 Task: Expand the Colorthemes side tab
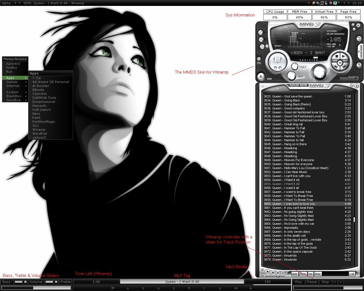point(361,51)
